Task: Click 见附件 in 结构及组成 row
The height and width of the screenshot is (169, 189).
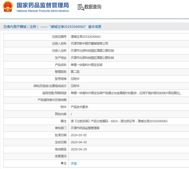Action: 75,86
